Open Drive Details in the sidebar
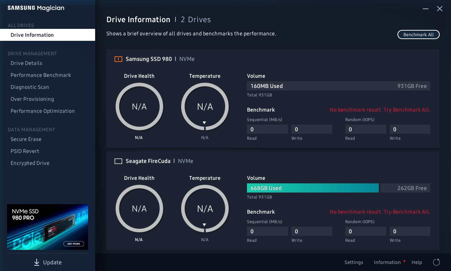The height and width of the screenshot is (271, 451). (26, 63)
